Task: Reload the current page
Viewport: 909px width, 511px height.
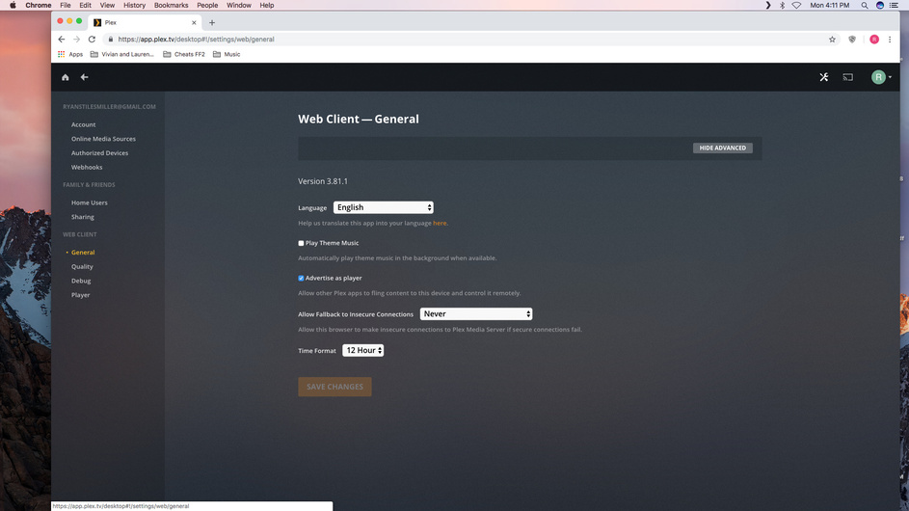Action: pos(92,40)
